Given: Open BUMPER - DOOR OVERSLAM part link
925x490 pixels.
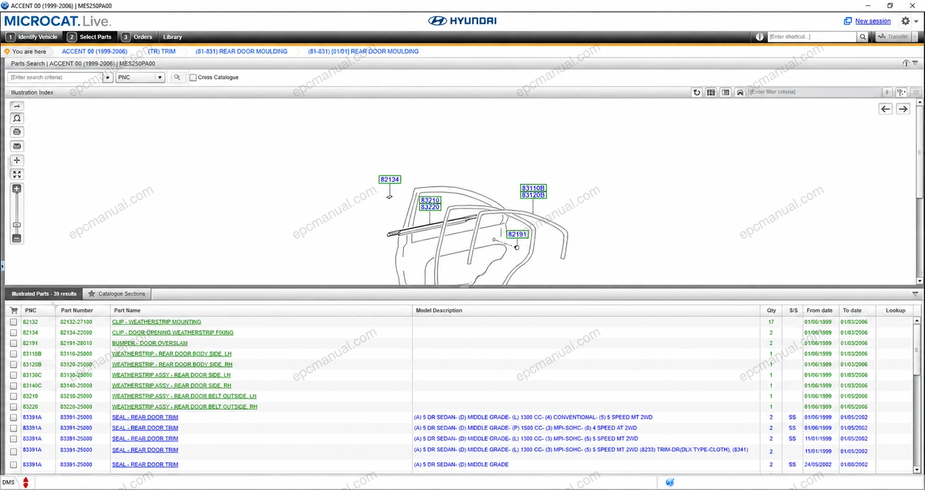Looking at the screenshot, I should click(x=150, y=344).
